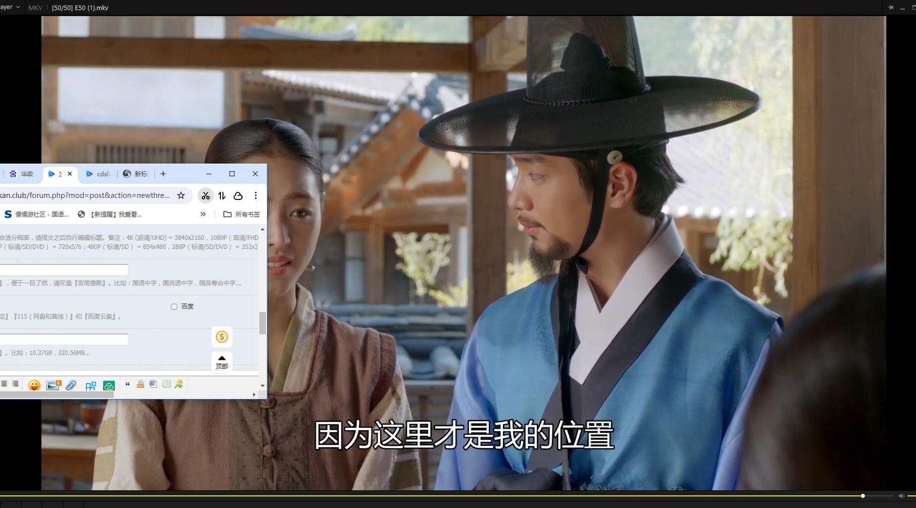Toggle the bookmark star for this page
The image size is (916, 508).
(180, 195)
